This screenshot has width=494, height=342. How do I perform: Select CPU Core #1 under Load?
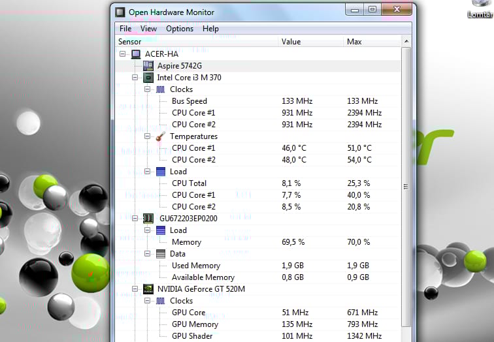(258, 195)
